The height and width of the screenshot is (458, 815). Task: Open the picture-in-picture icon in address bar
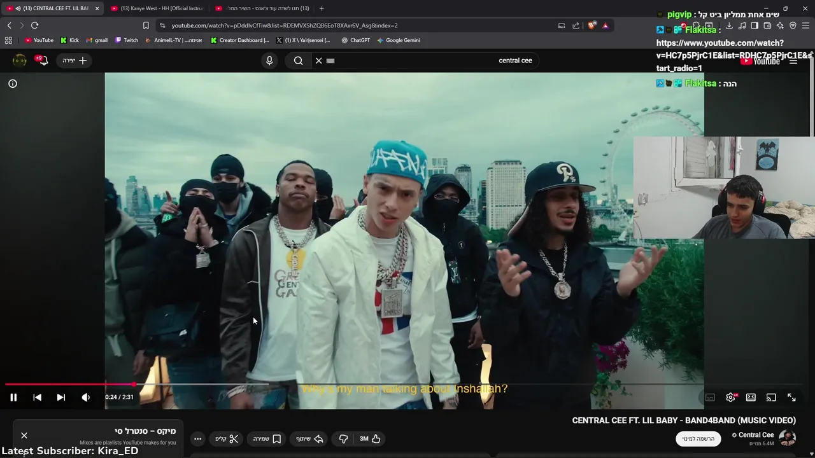[562, 25]
